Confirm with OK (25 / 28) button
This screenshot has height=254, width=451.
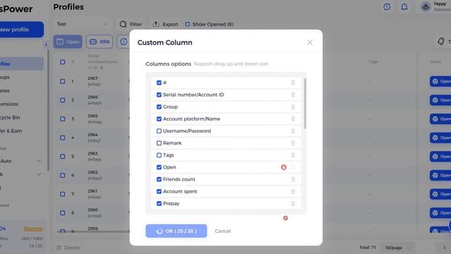pyautogui.click(x=176, y=231)
